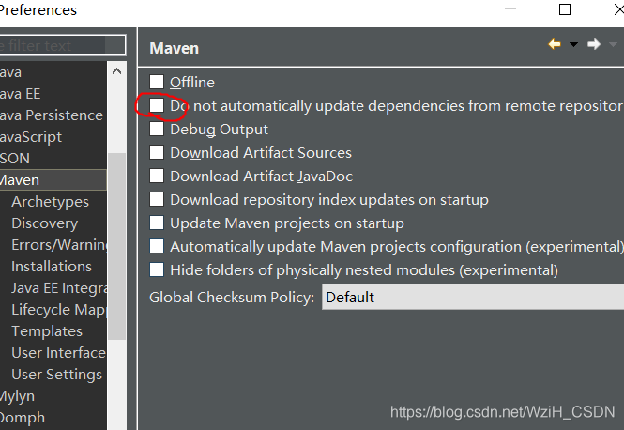The height and width of the screenshot is (430, 624).
Task: Select the Maven preferences node
Action: pyautogui.click(x=53, y=180)
